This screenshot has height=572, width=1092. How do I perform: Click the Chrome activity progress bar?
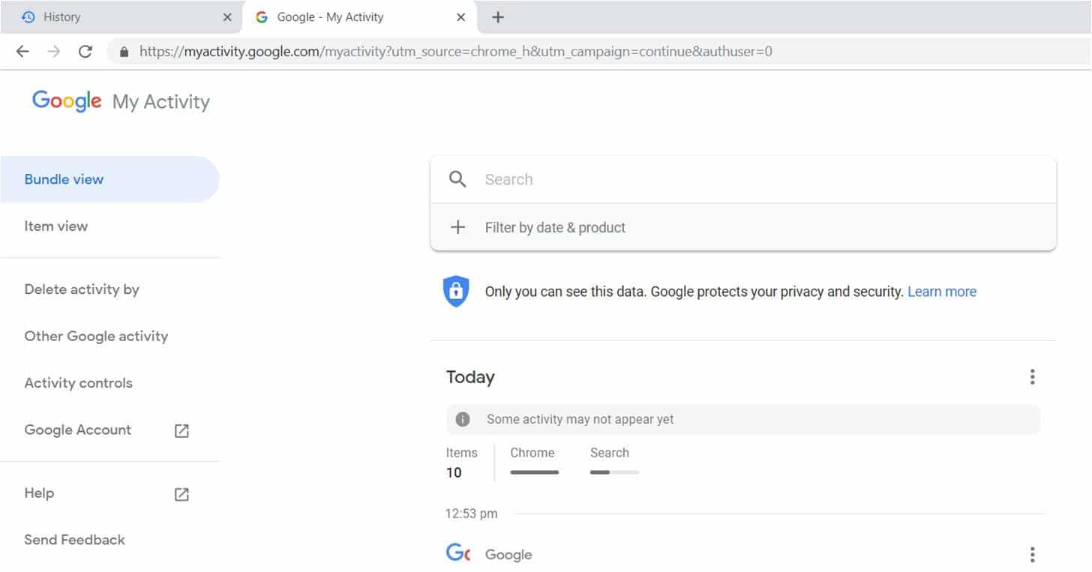tap(534, 472)
